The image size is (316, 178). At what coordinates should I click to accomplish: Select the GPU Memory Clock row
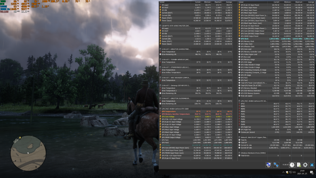click(276, 42)
